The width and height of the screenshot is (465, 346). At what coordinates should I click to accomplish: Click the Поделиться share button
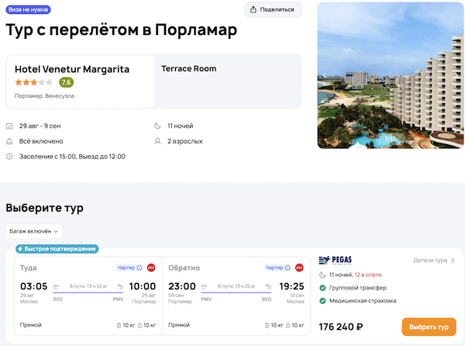(274, 9)
